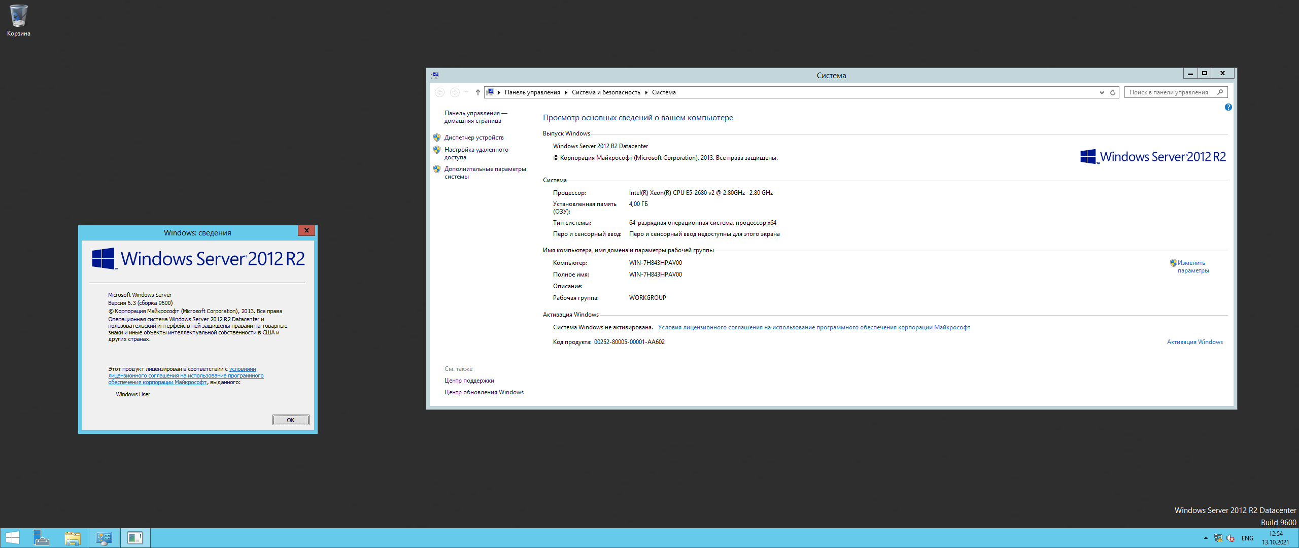Select 'Версия 6.3 (сборка 9600)' text
Viewport: 1299px width, 548px height.
coord(140,303)
